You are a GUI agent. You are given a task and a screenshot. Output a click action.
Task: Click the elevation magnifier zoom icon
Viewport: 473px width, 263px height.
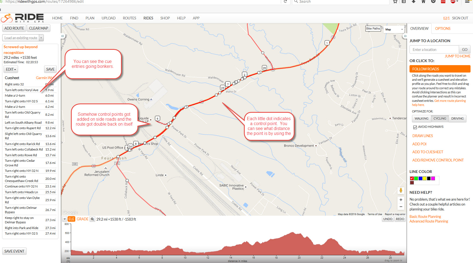point(93,219)
